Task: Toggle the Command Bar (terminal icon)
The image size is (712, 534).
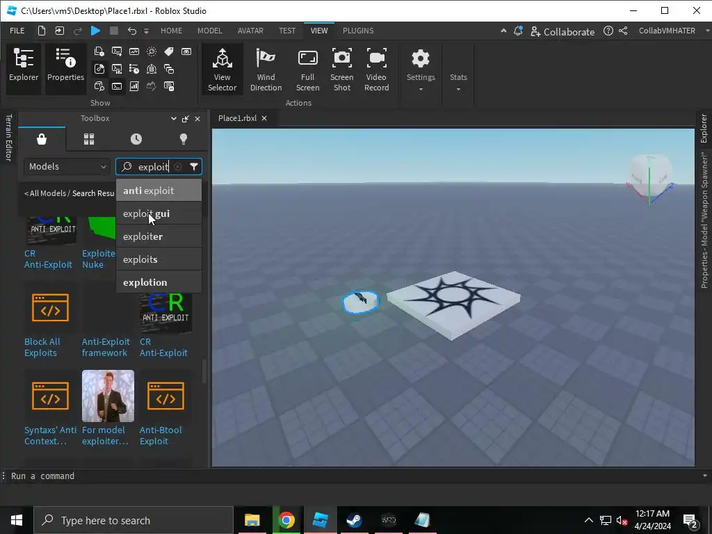Action: [117, 86]
